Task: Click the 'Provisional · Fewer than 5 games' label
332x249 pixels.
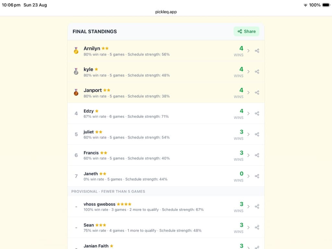Action: click(x=108, y=191)
